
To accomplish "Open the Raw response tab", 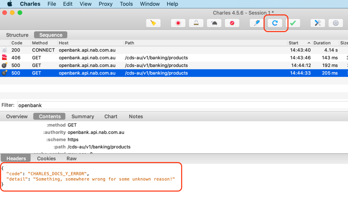I will pyautogui.click(x=71, y=159).
